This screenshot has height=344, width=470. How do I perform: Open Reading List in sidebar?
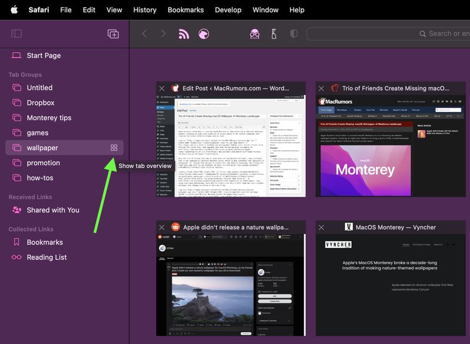pyautogui.click(x=46, y=257)
